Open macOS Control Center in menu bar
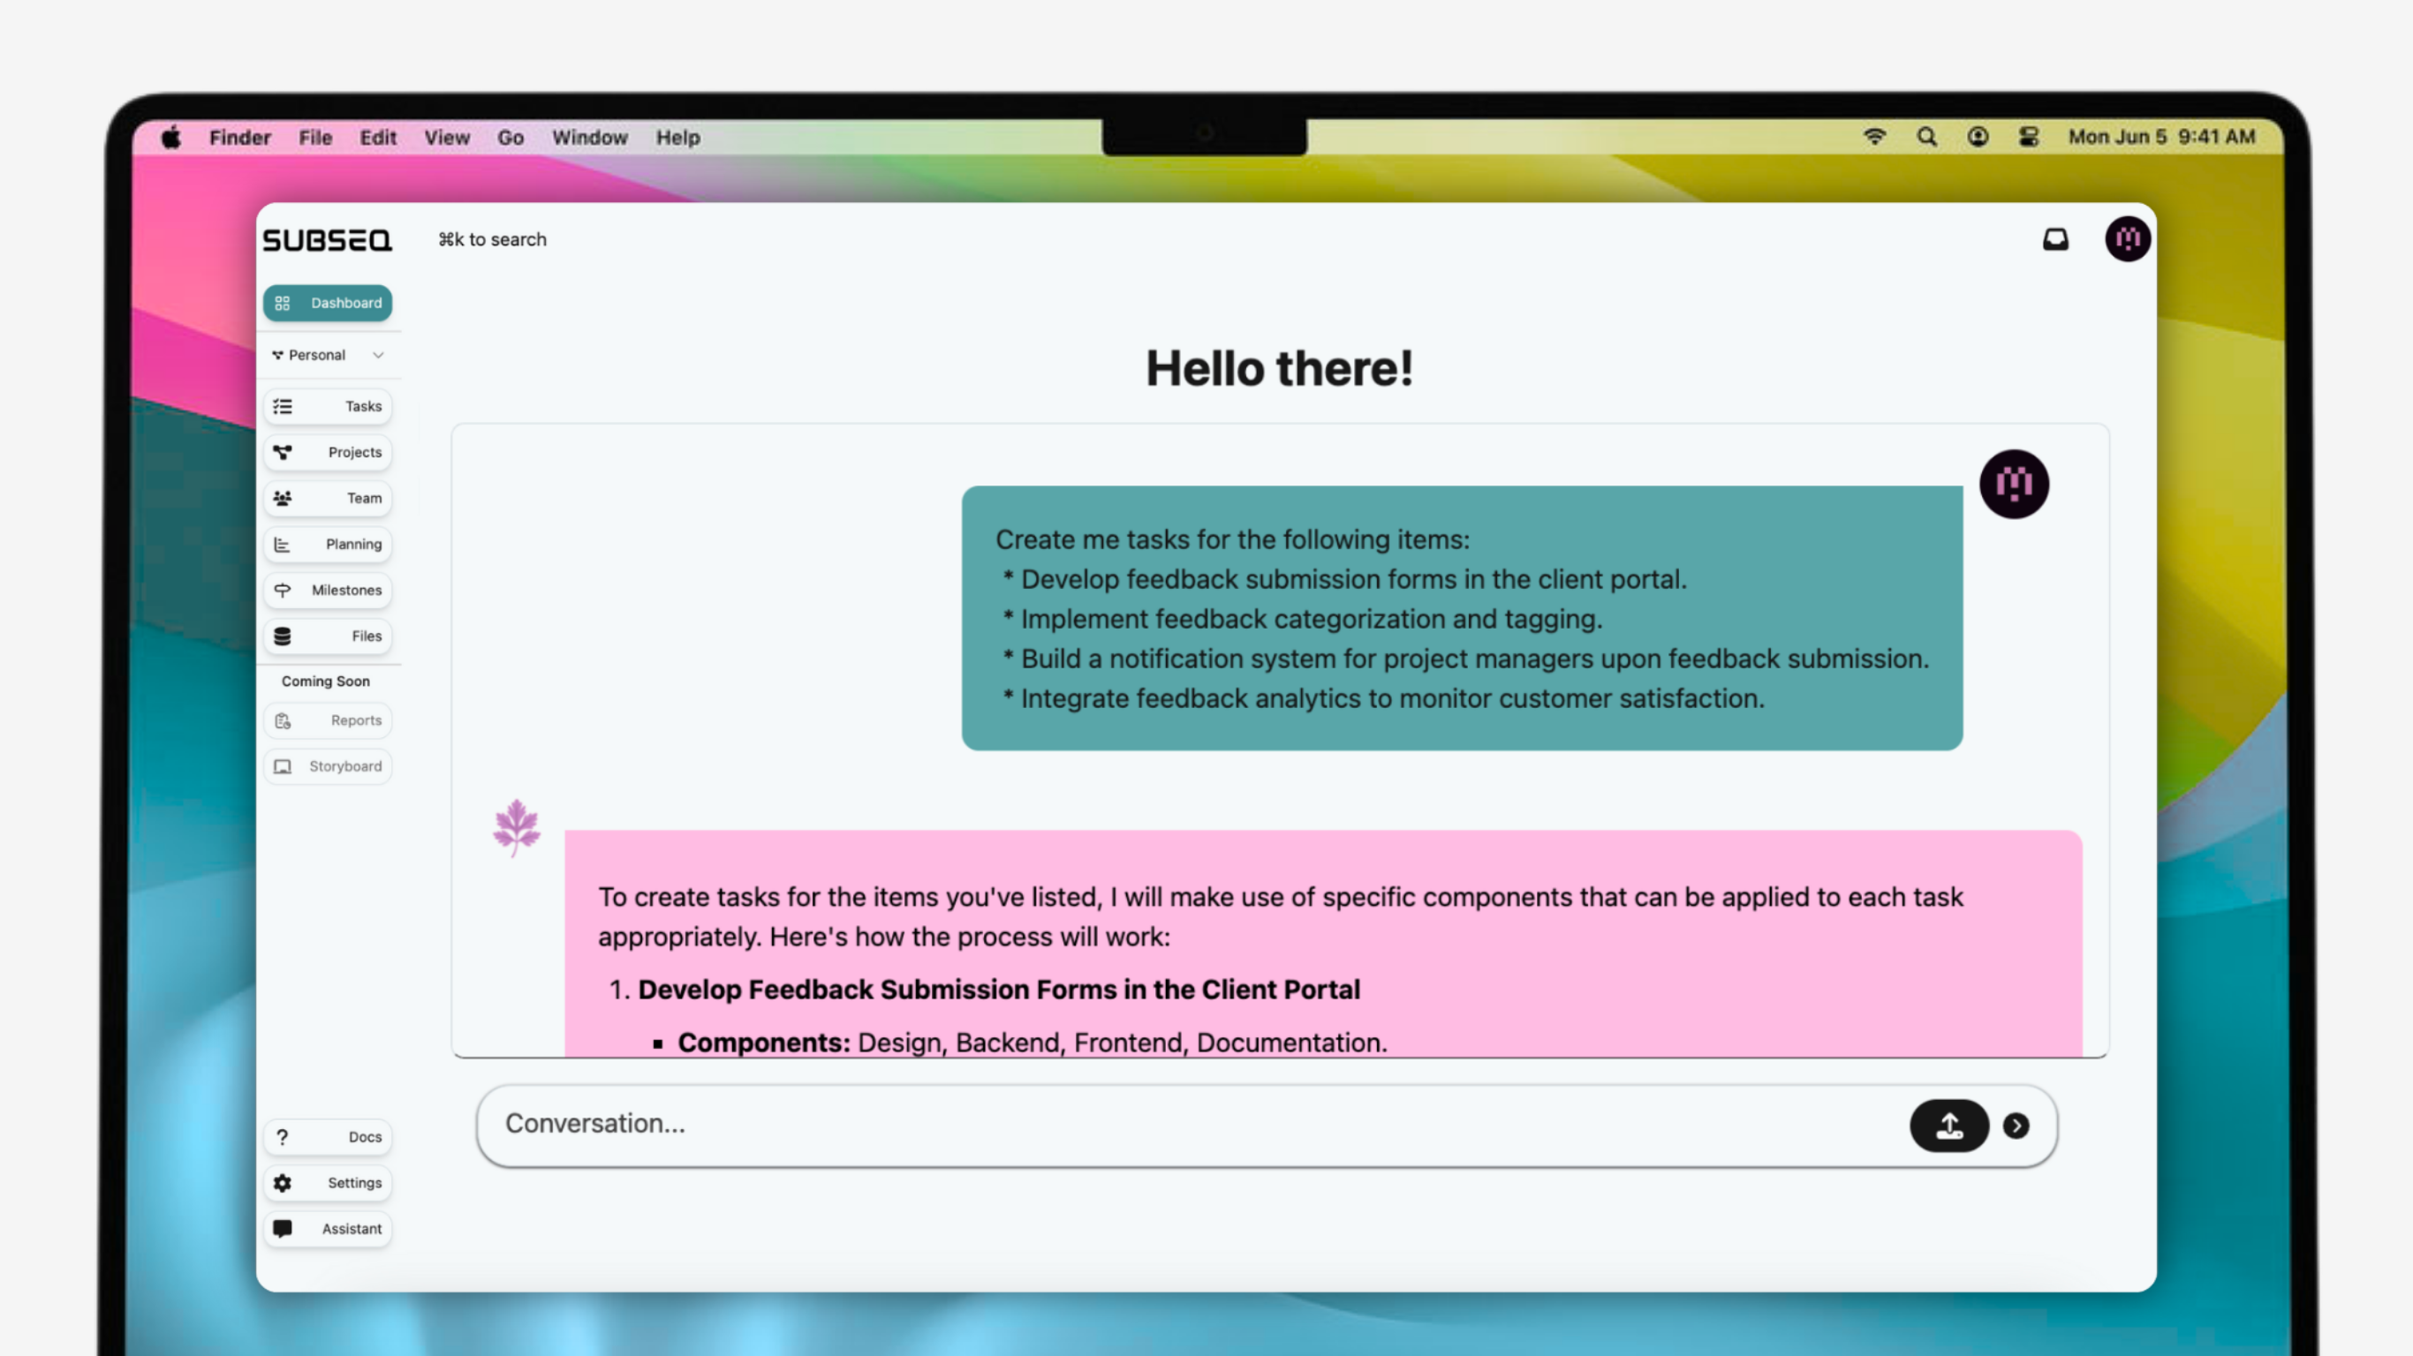 click(x=2029, y=137)
